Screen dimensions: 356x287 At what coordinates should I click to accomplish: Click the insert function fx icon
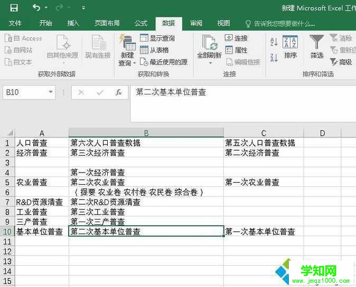point(118,92)
